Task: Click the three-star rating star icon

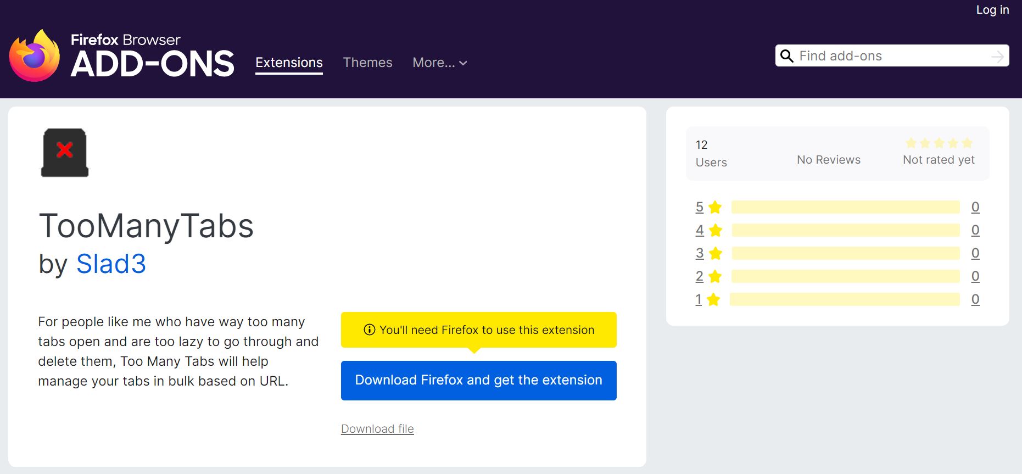Action: click(715, 253)
